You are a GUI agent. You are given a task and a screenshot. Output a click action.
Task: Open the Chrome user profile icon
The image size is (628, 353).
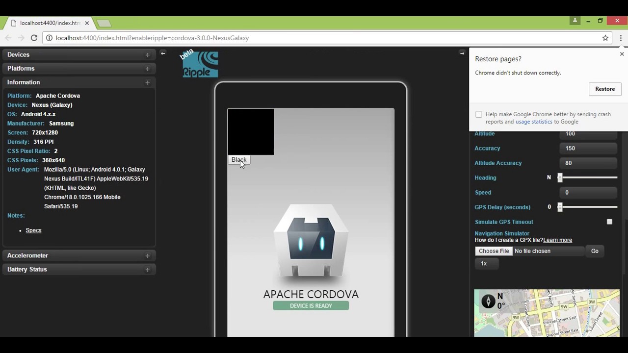[x=575, y=21]
